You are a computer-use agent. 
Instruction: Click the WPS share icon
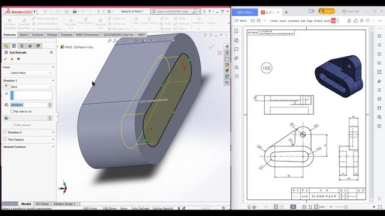pyautogui.click(x=356, y=21)
